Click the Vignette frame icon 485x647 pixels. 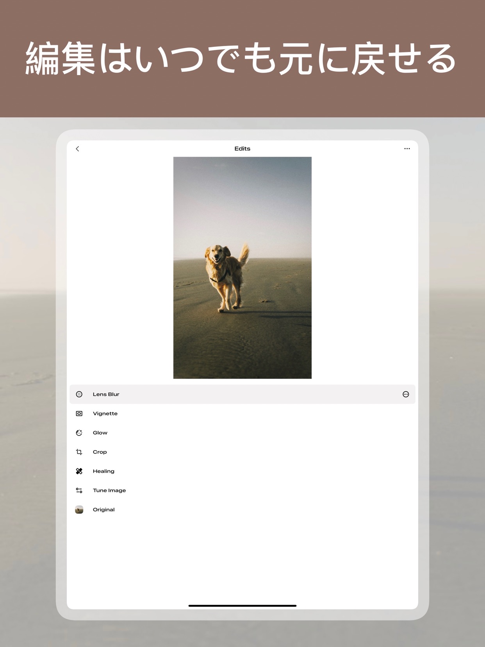click(79, 414)
